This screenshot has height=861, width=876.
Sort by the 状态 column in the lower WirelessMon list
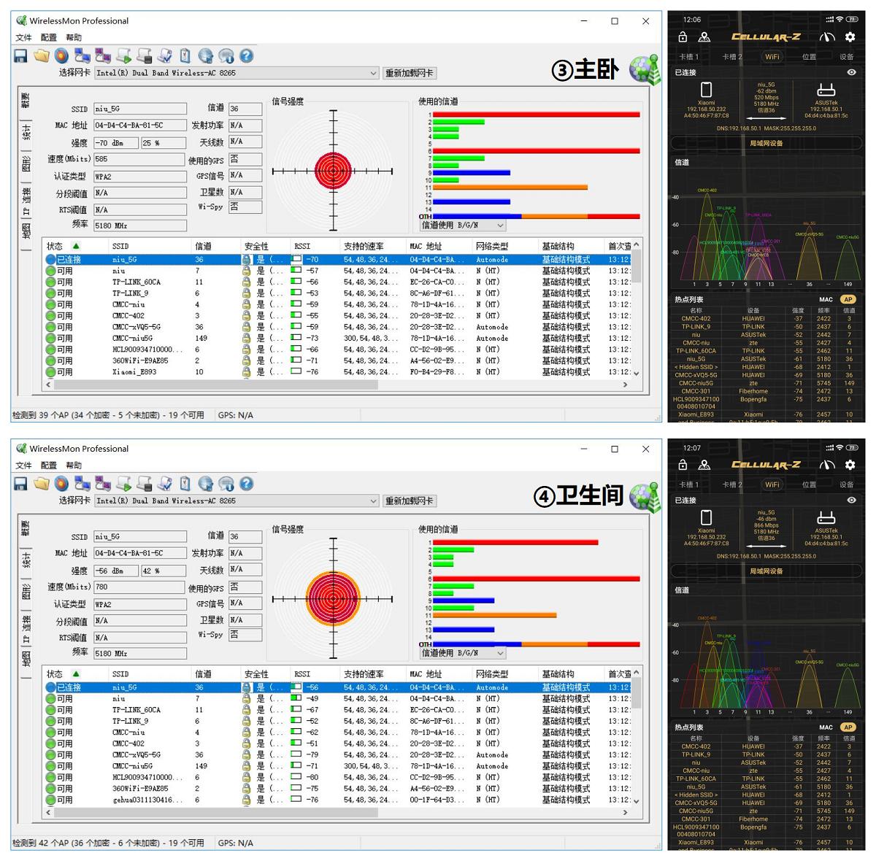(76, 673)
